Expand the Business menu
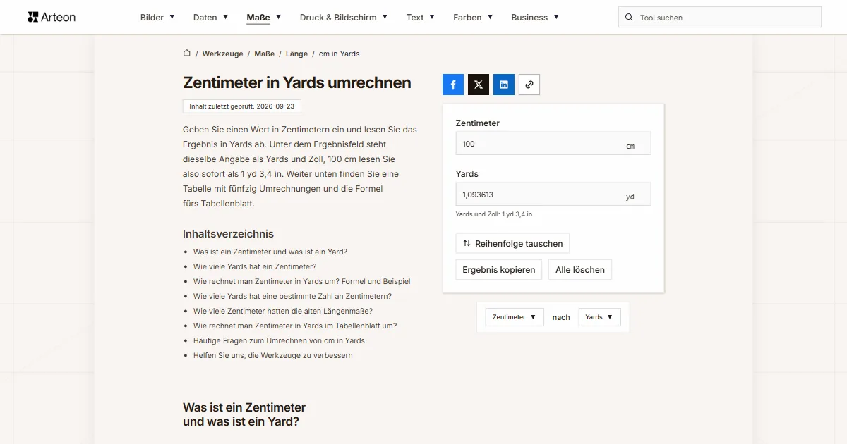Screen dimensions: 847x444 point(535,18)
